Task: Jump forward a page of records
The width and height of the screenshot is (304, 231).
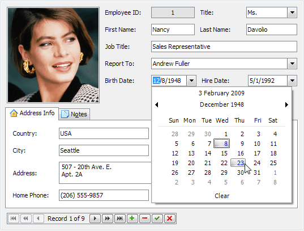Action: coord(108,219)
